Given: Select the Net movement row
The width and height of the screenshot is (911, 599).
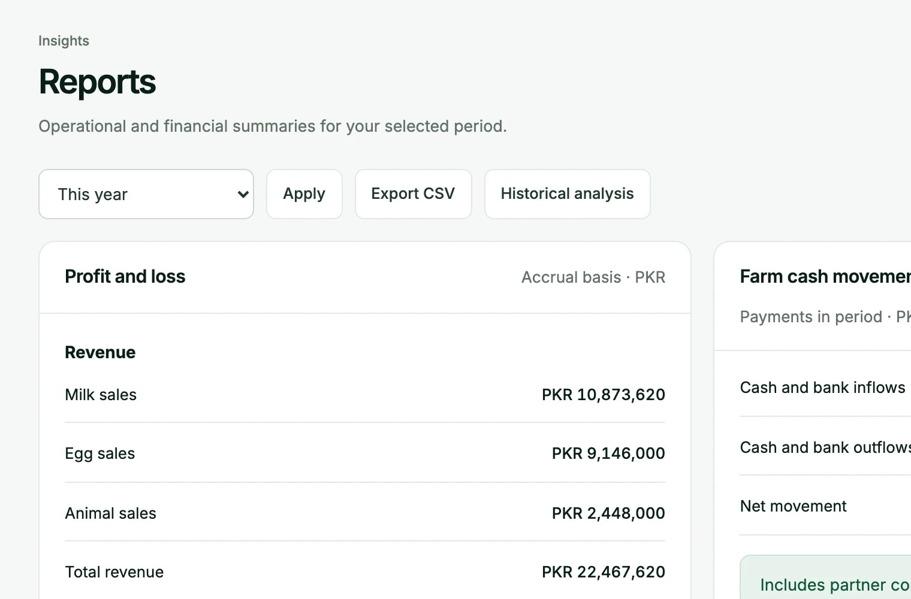Looking at the screenshot, I should coord(825,506).
